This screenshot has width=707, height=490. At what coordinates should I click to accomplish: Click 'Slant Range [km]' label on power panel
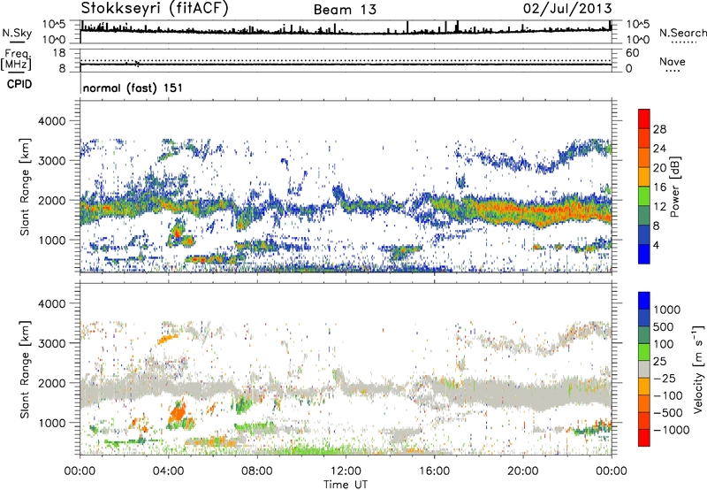coord(25,187)
